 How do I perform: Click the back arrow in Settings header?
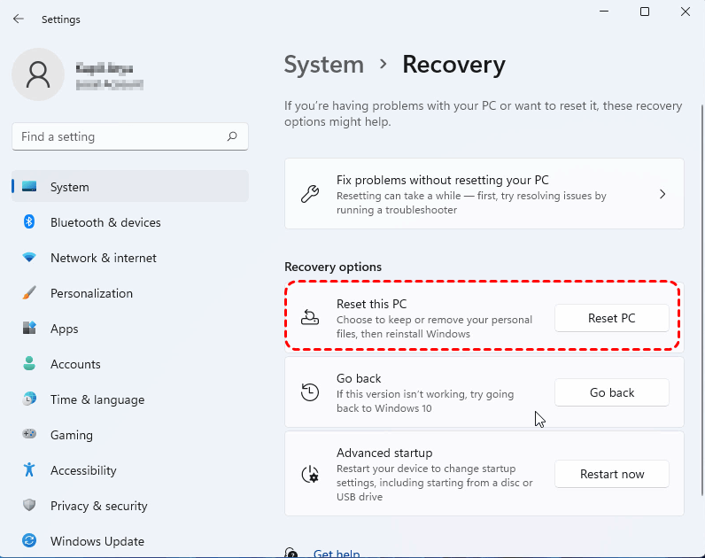19,19
